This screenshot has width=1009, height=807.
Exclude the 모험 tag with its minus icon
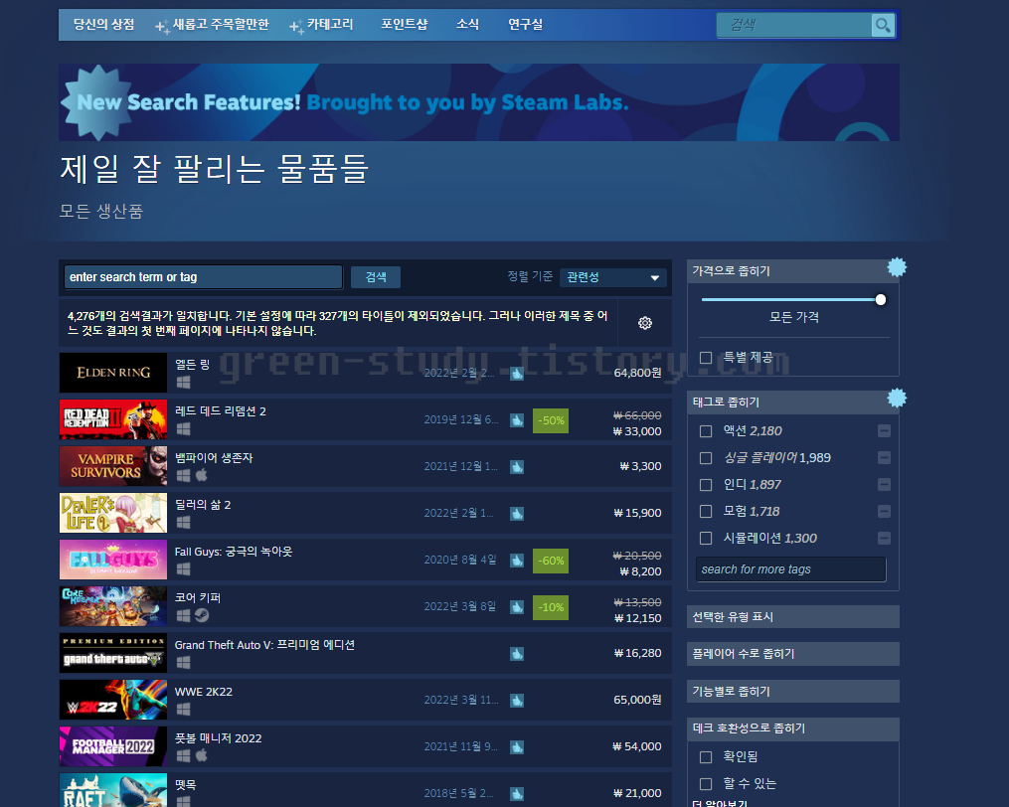click(884, 512)
